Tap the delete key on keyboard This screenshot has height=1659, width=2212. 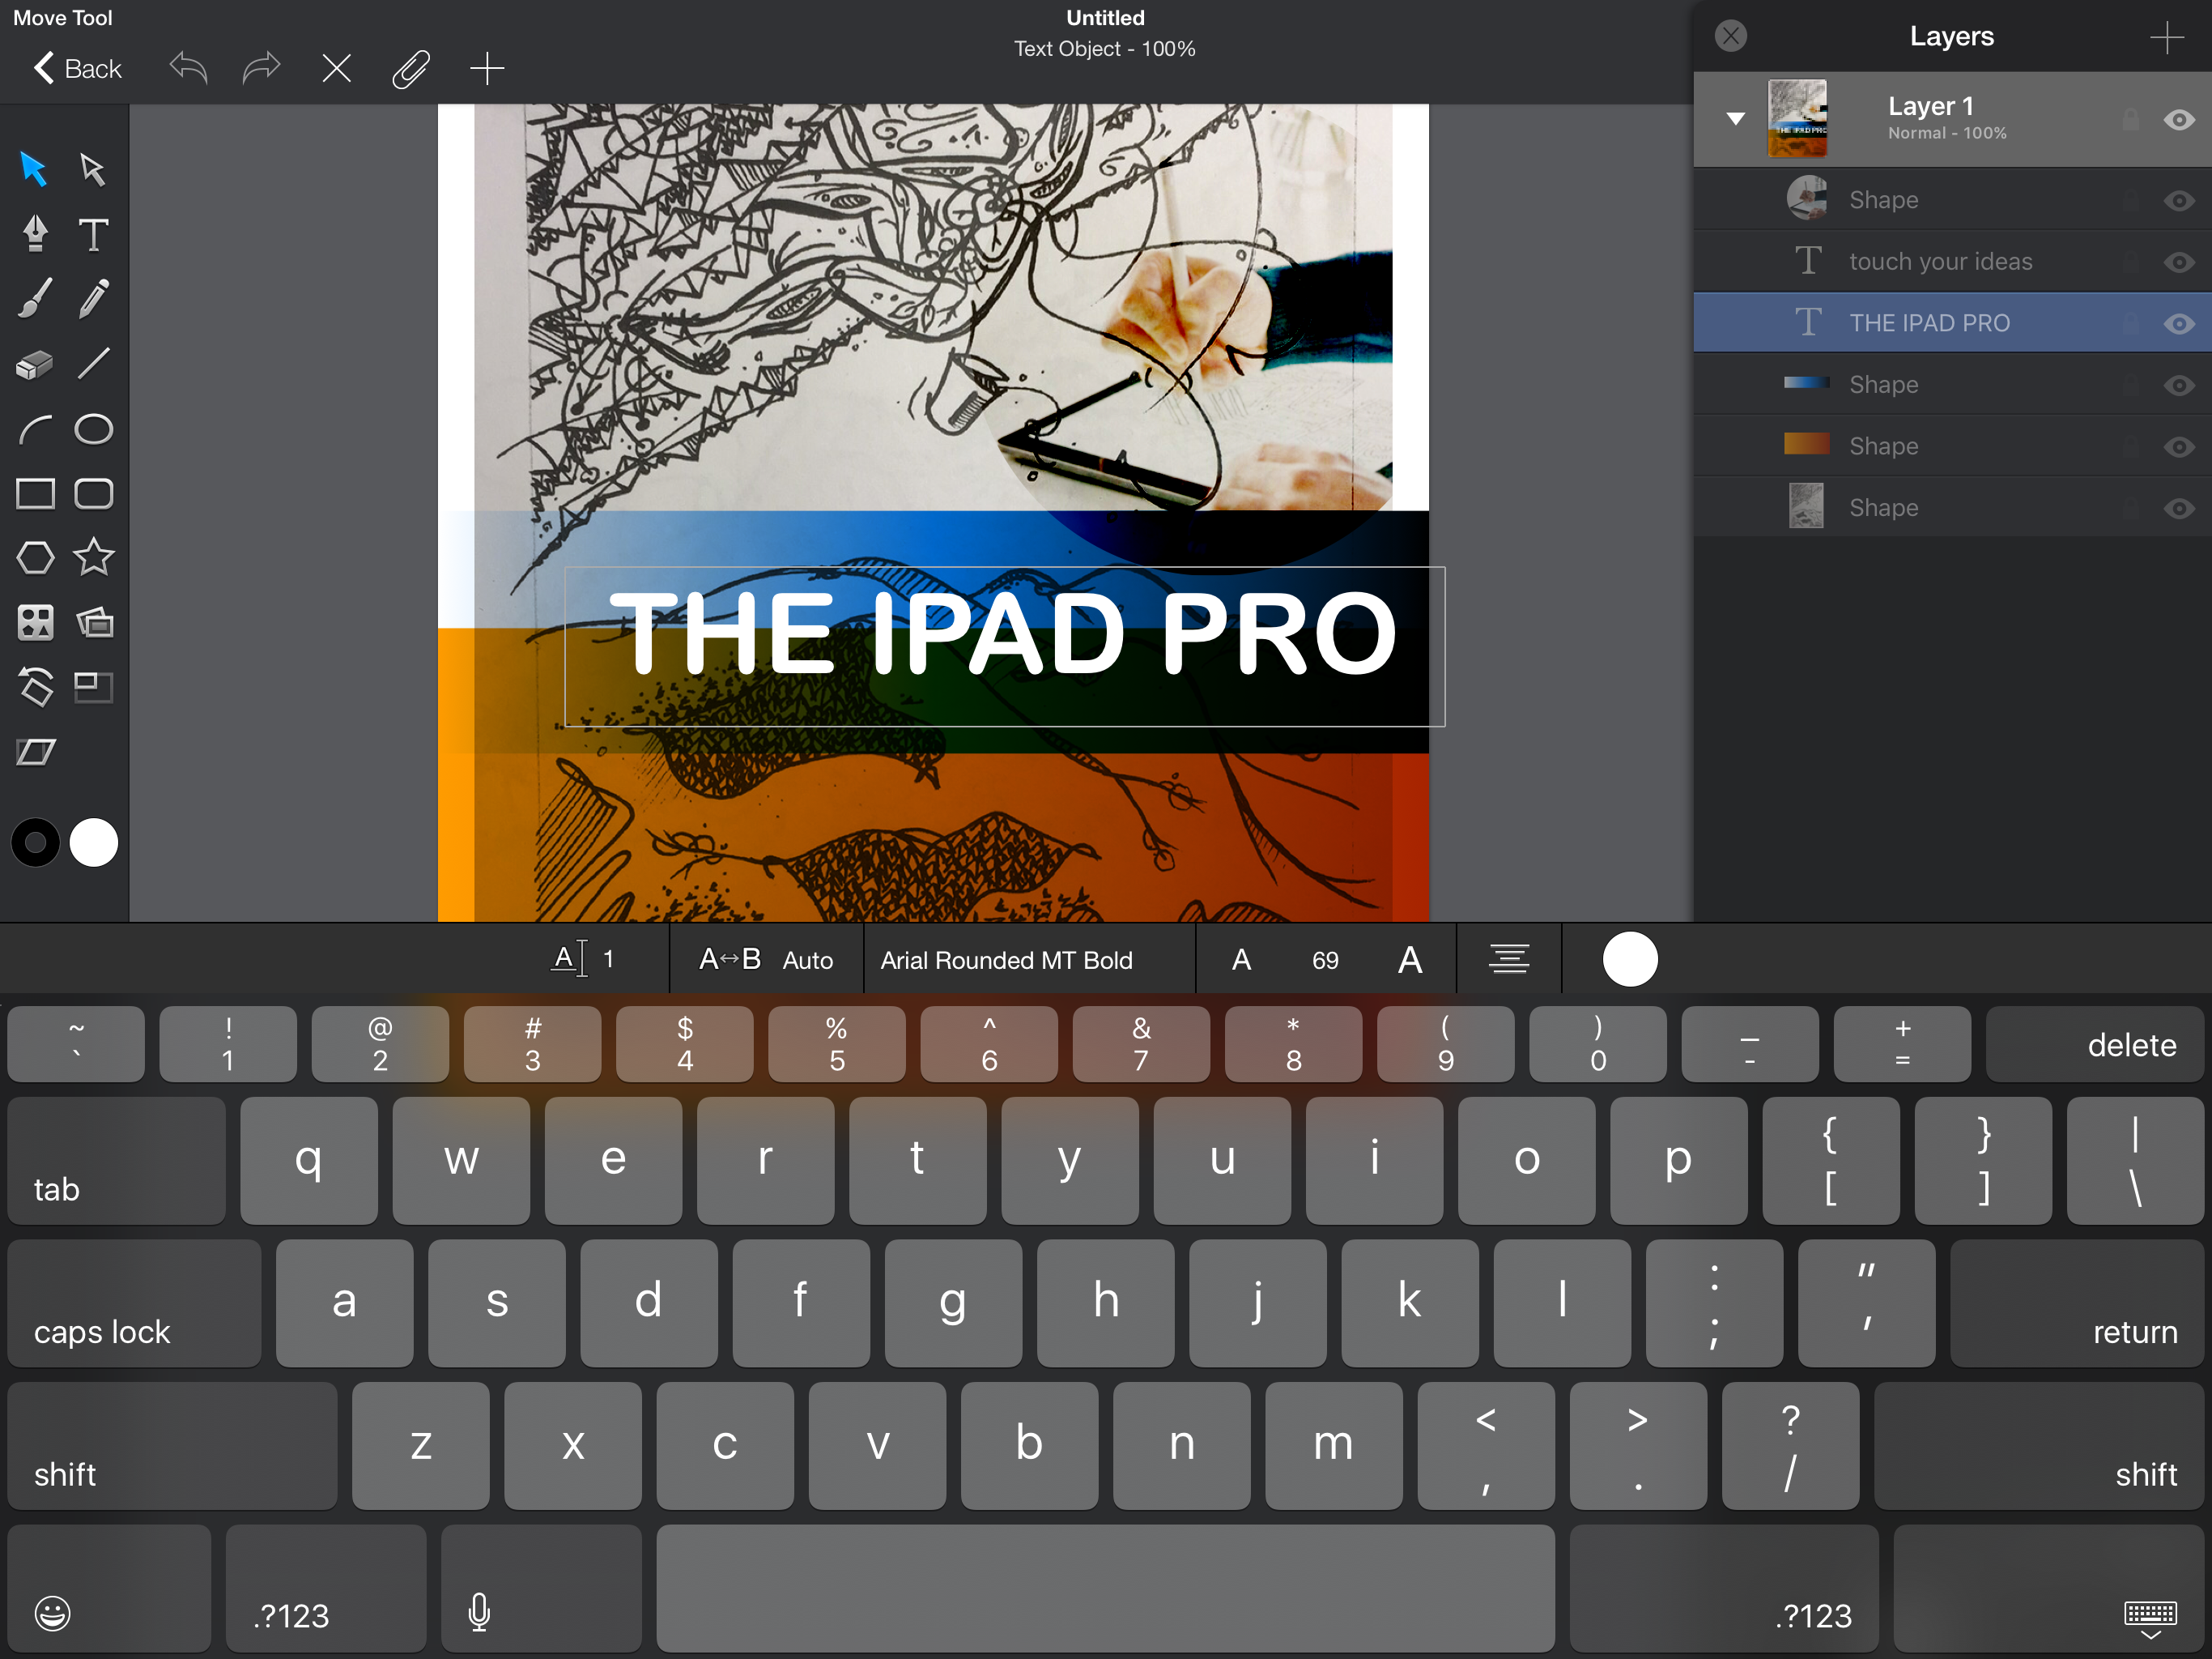(x=2094, y=1043)
